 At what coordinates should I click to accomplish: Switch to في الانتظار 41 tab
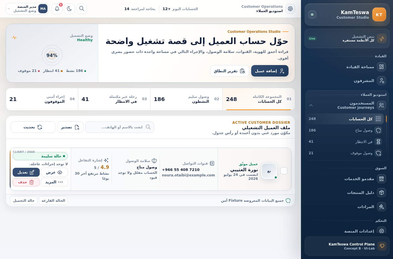point(114,99)
